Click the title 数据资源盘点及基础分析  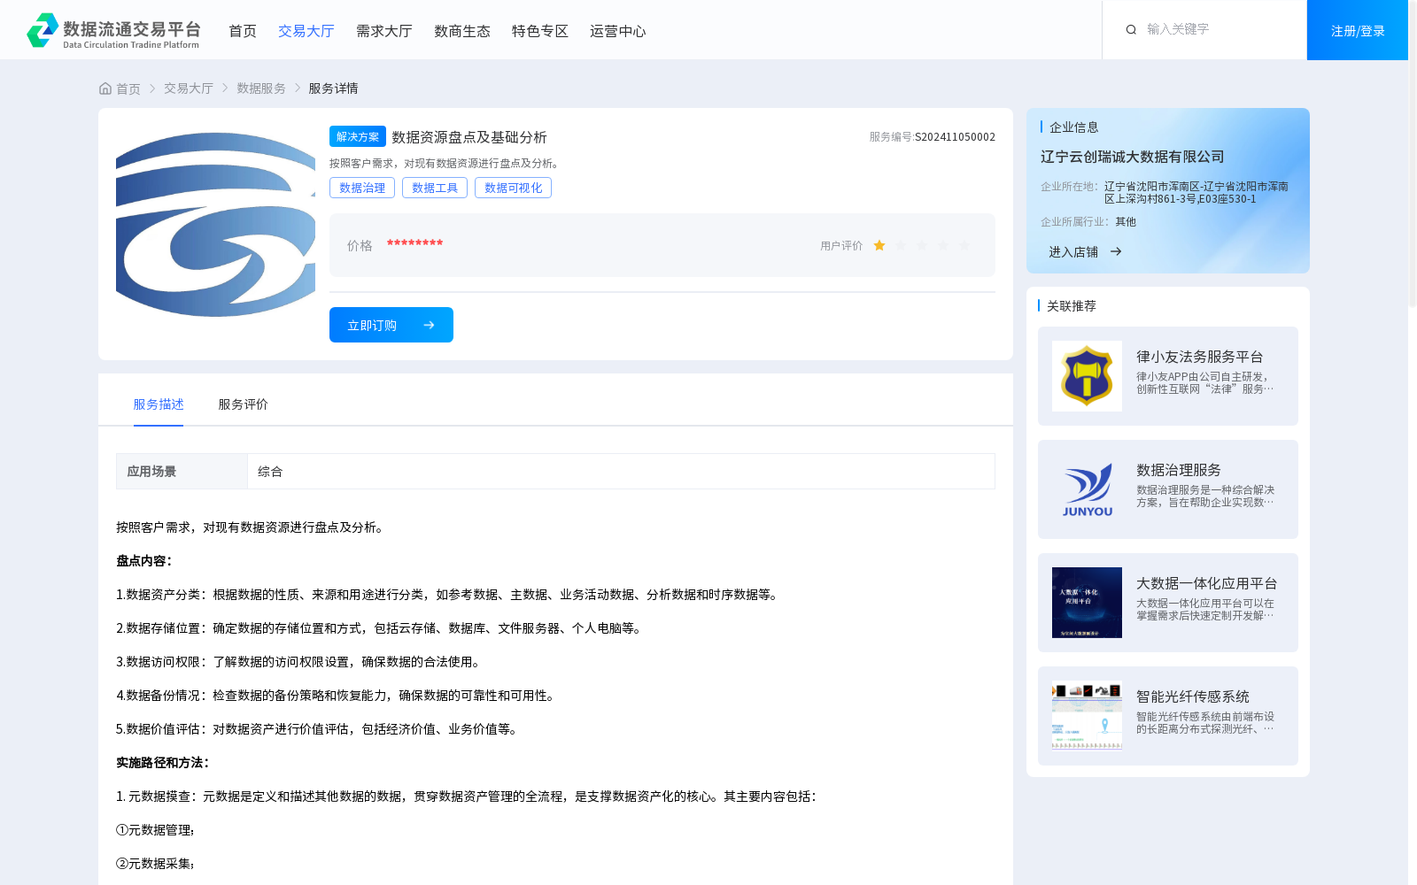469,137
